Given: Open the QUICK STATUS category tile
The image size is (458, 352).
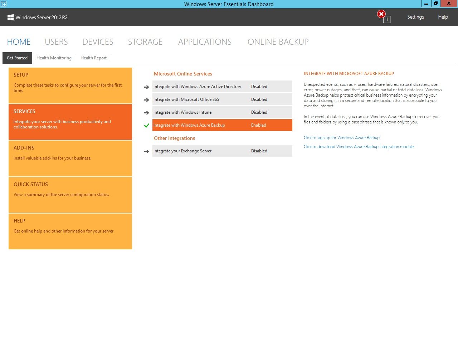Looking at the screenshot, I should click(70, 195).
